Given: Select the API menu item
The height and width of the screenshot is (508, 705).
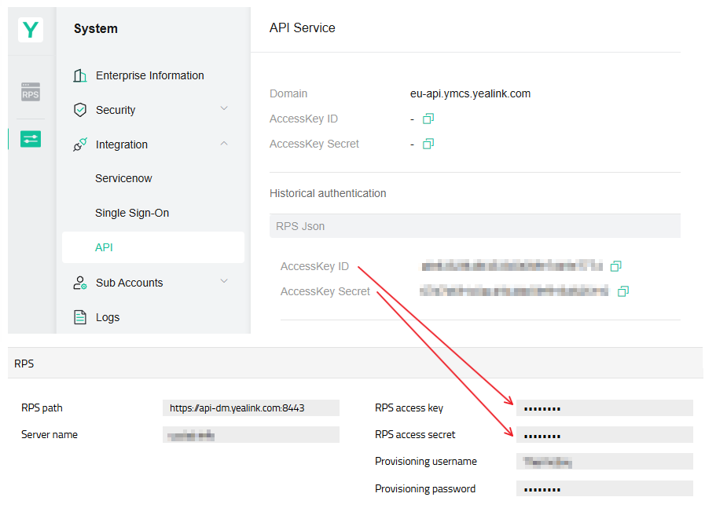Looking at the screenshot, I should pos(153,247).
